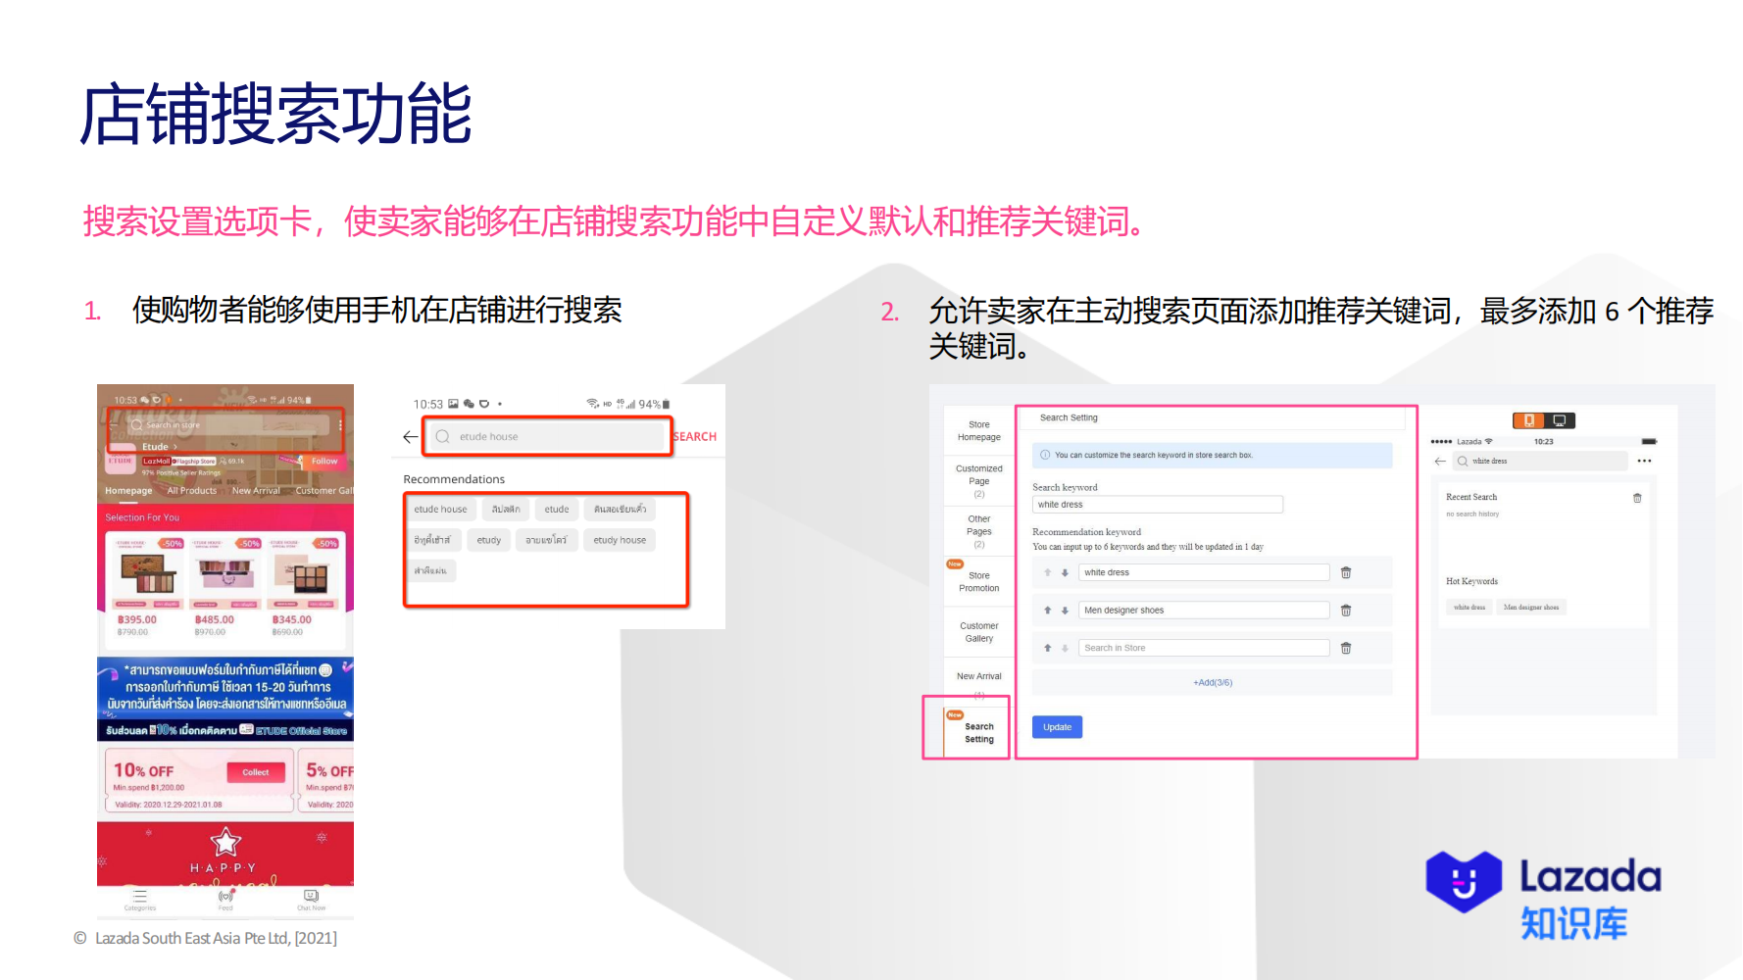
Task: Open the ฿345.00 palette product
Action: (303, 586)
